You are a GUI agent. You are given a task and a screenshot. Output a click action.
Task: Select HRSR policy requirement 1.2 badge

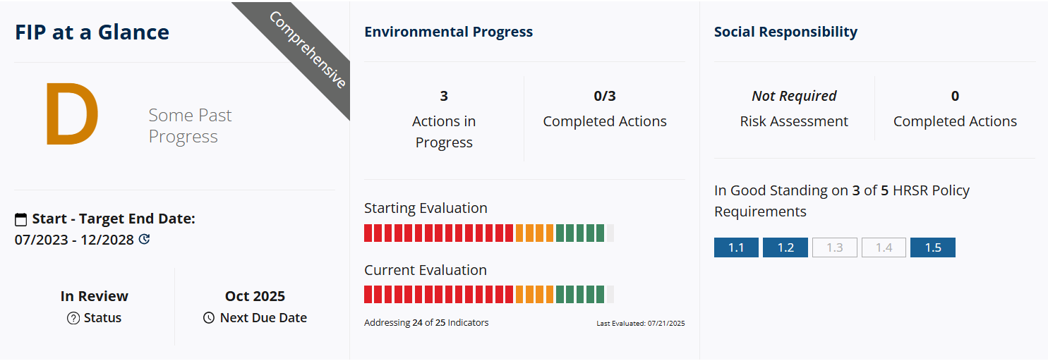click(x=785, y=247)
